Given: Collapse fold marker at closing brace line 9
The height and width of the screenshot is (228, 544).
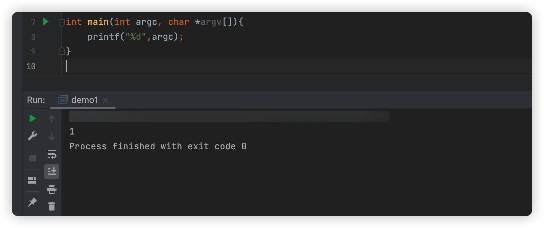Looking at the screenshot, I should coord(62,51).
